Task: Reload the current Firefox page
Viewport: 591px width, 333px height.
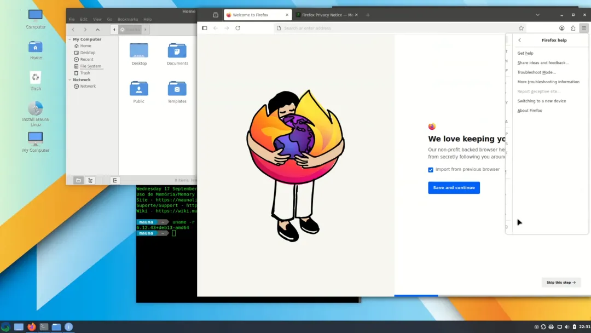Action: 238,28
